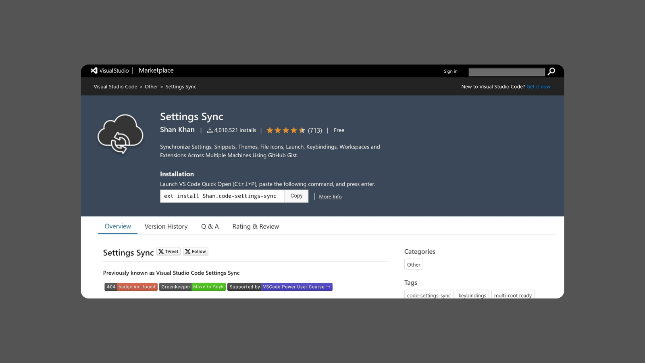Click the 4,010,521 installs text
Image resolution: width=645 pixels, height=363 pixels.
[235, 130]
